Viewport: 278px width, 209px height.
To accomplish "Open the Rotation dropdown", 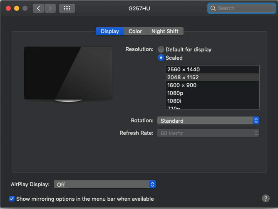I will pyautogui.click(x=208, y=121).
